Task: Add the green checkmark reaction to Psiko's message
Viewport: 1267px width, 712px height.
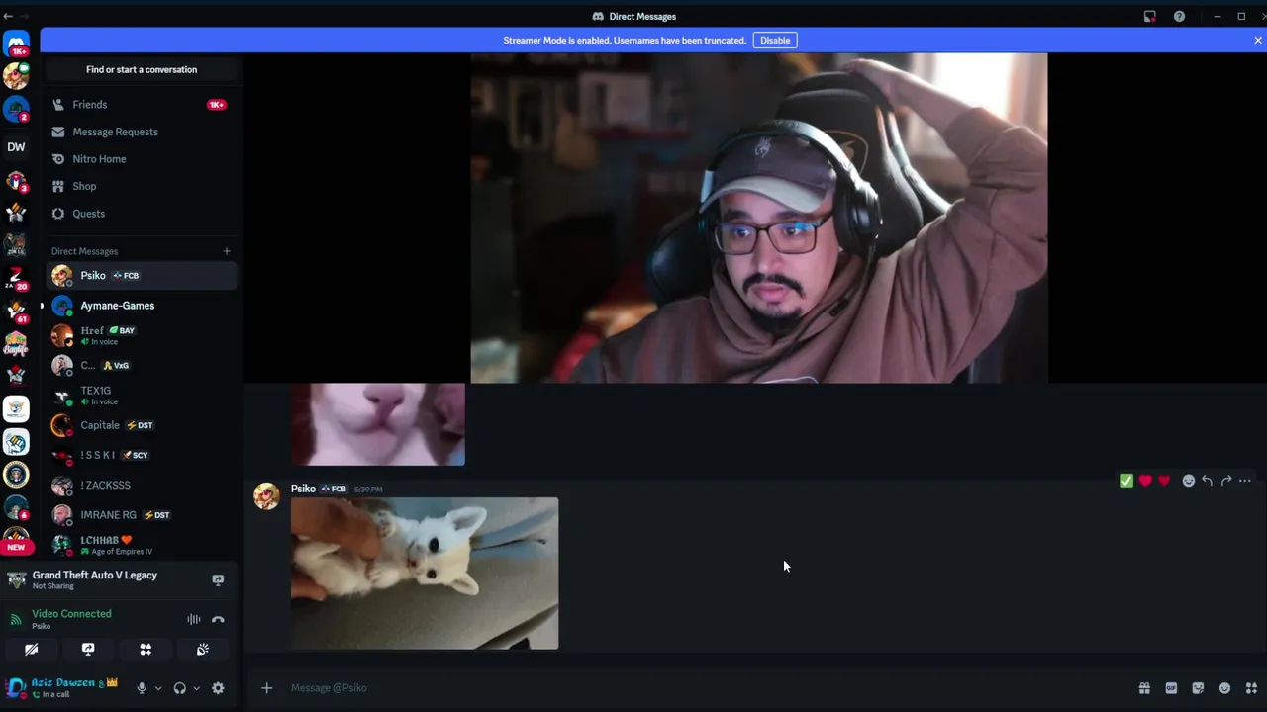Action: pyautogui.click(x=1126, y=481)
